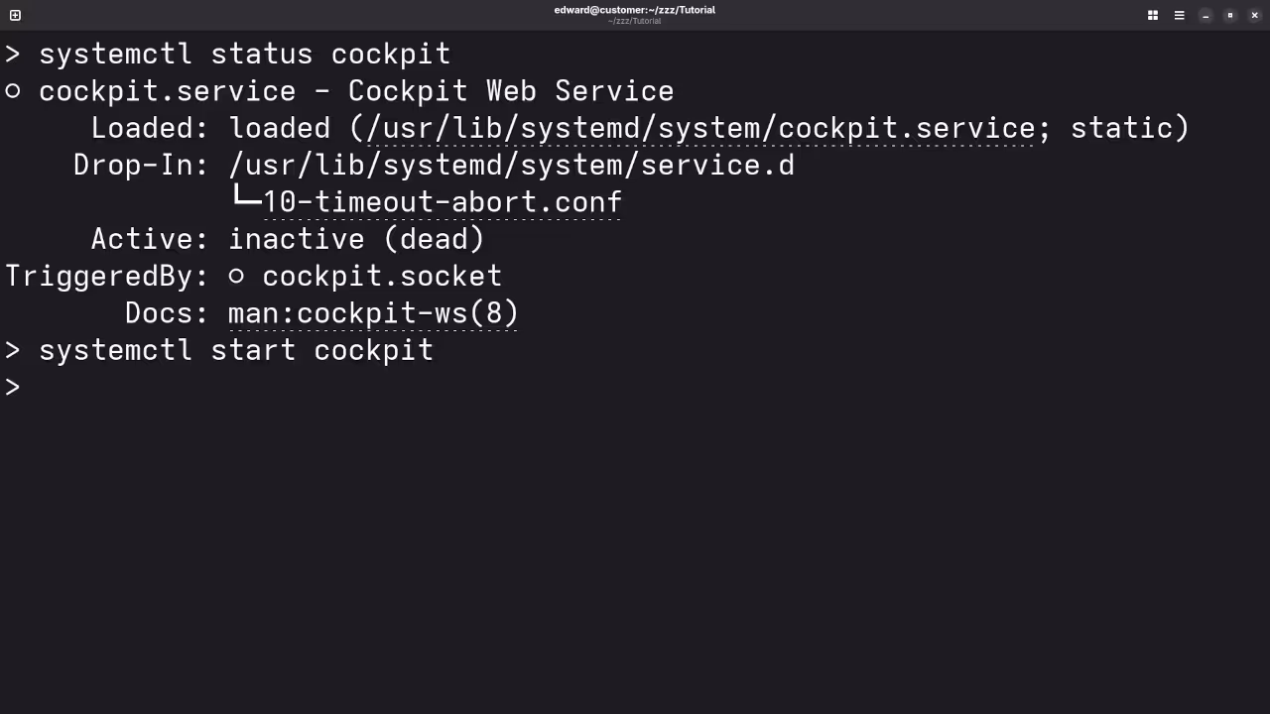Click the edward@customer window title
Image resolution: width=1270 pixels, height=714 pixels.
(634, 10)
